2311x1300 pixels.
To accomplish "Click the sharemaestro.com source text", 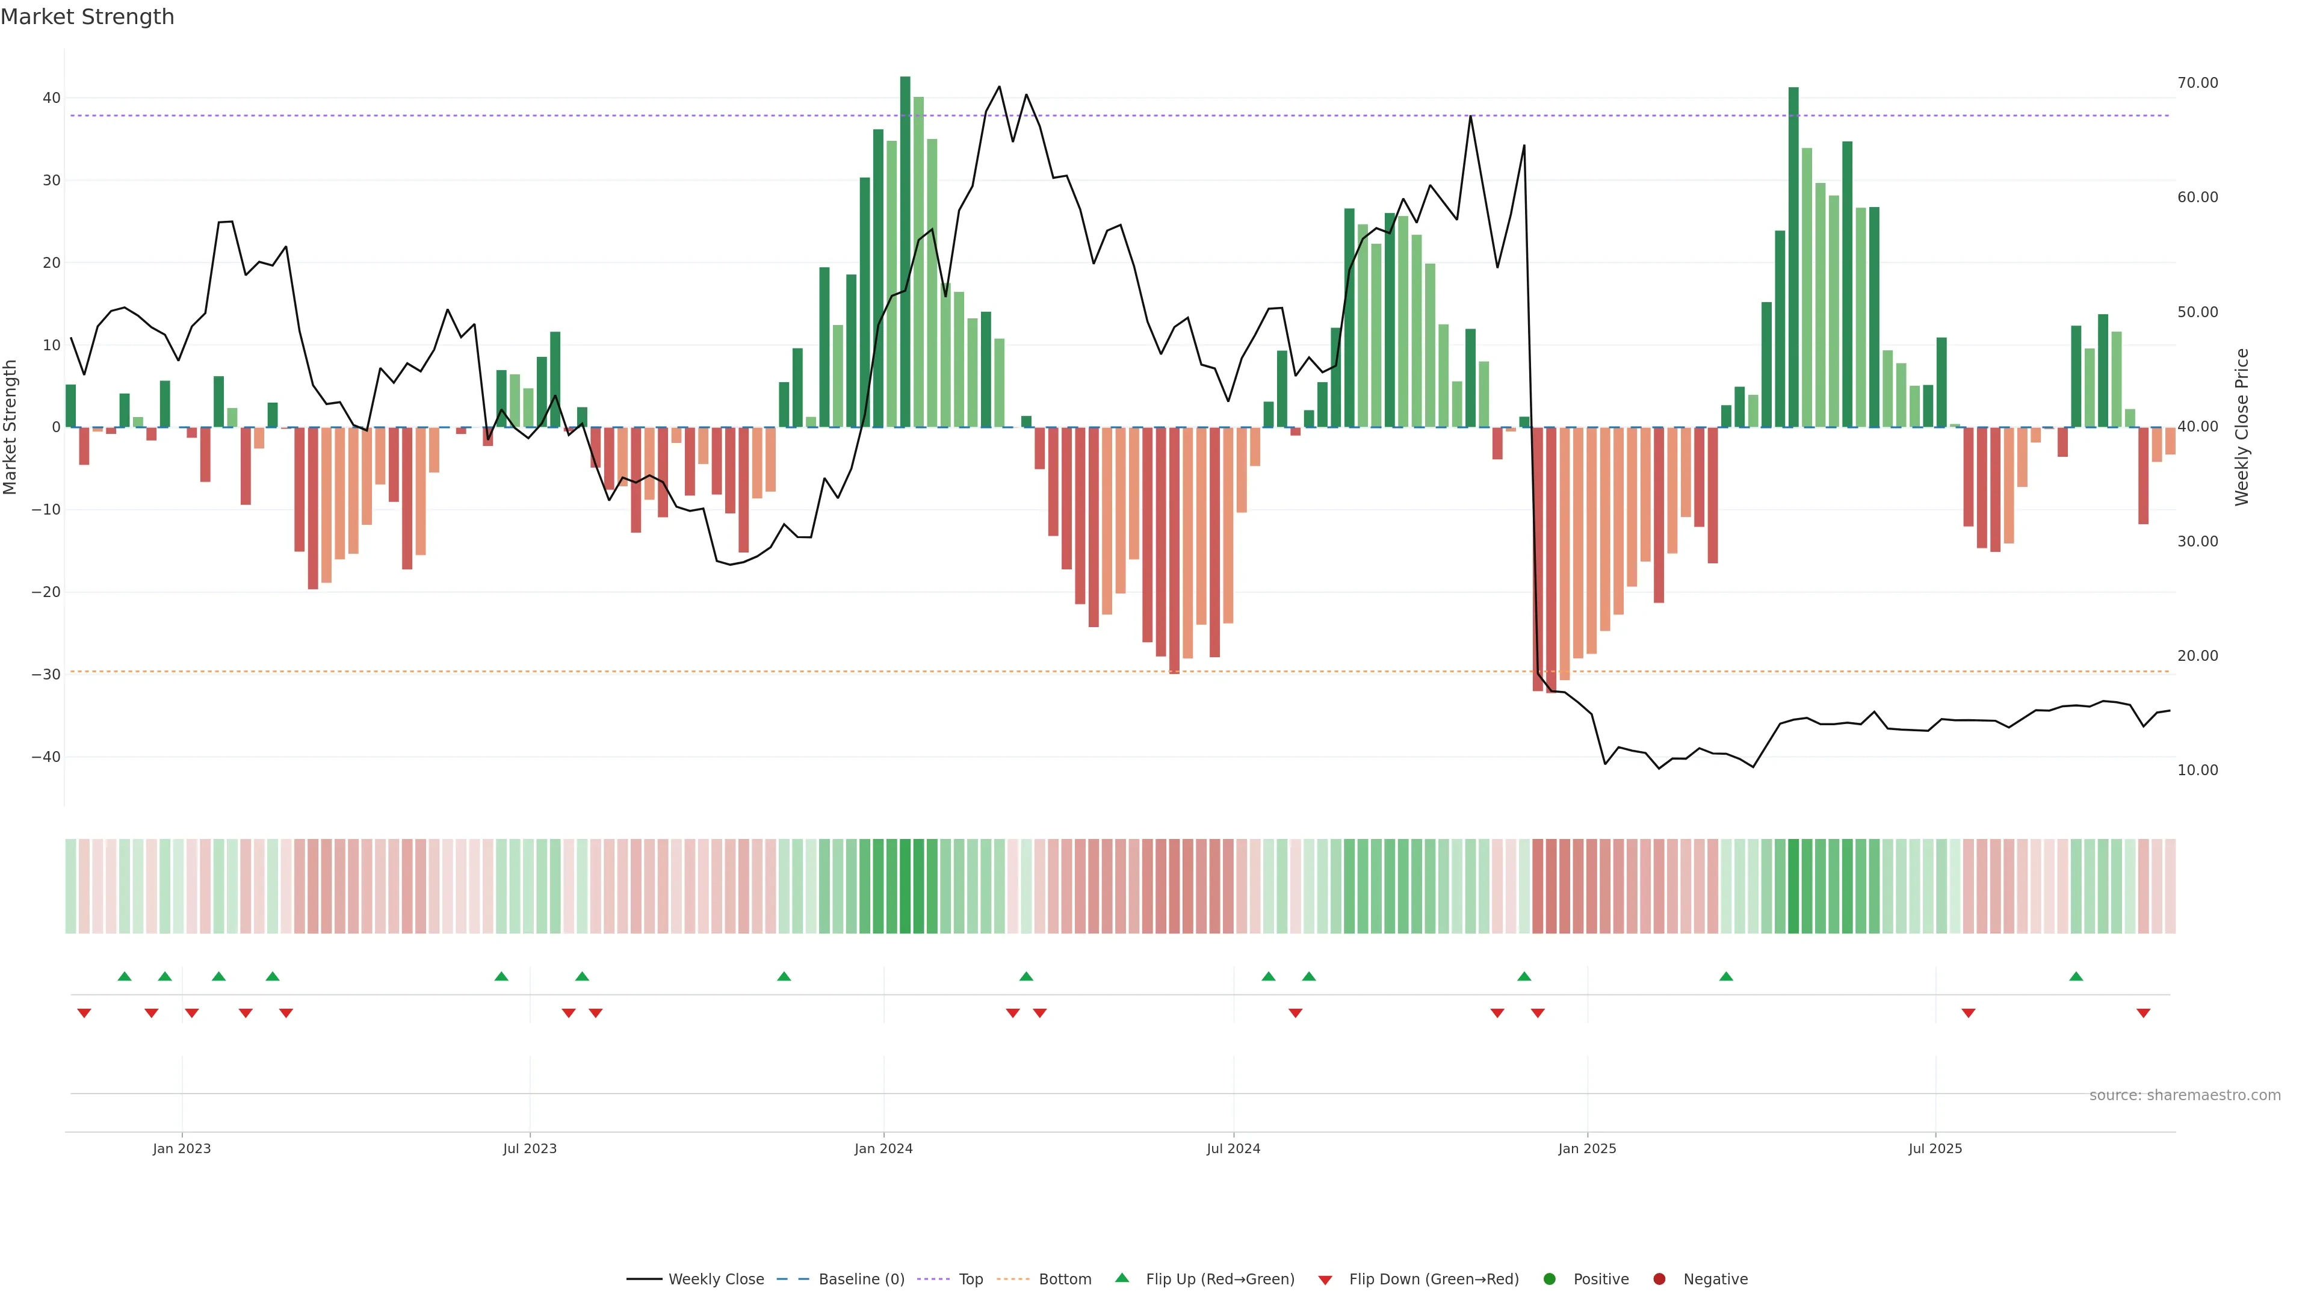I will [x=2185, y=1095].
